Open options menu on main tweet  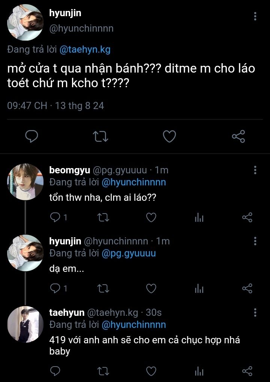[255, 16]
